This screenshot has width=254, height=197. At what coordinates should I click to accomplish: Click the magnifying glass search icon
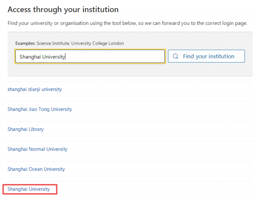pos(176,56)
